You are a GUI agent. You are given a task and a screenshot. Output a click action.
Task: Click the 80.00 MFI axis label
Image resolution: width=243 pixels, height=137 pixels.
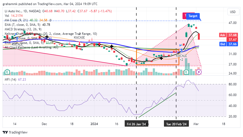pyautogui.click(x=232, y=84)
